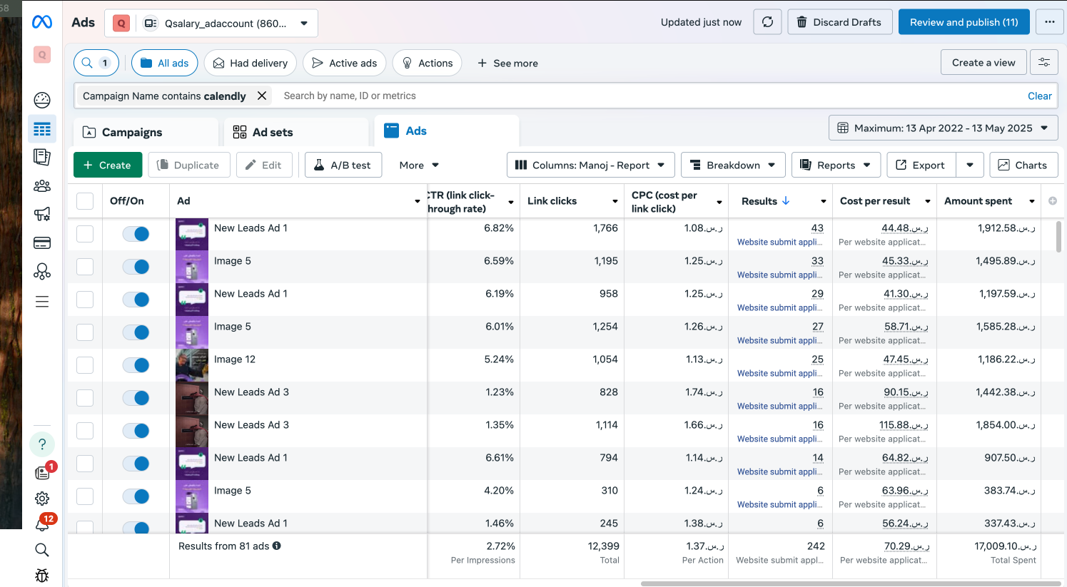Click the Meta logo icon
This screenshot has width=1067, height=587.
click(42, 22)
